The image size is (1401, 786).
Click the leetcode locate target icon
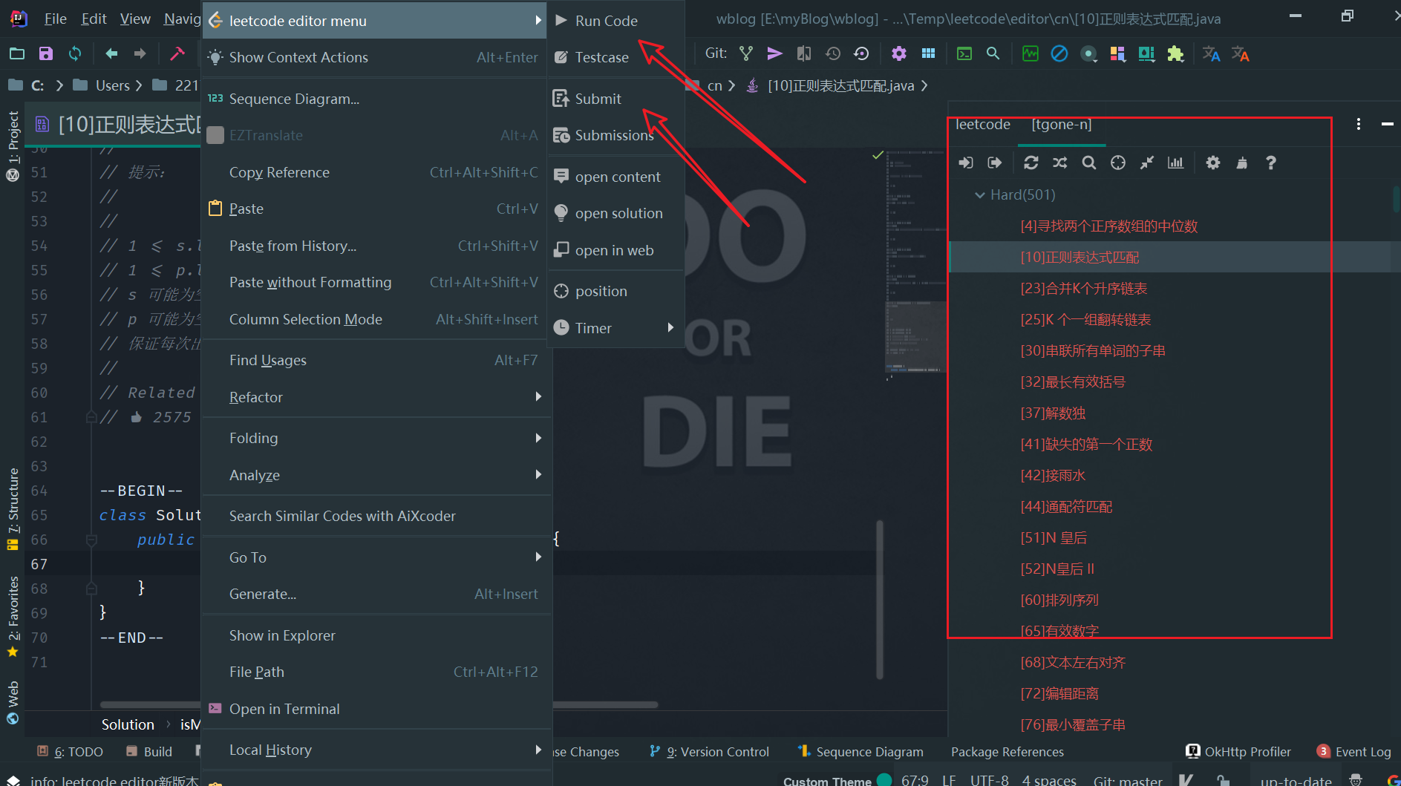coord(1118,163)
